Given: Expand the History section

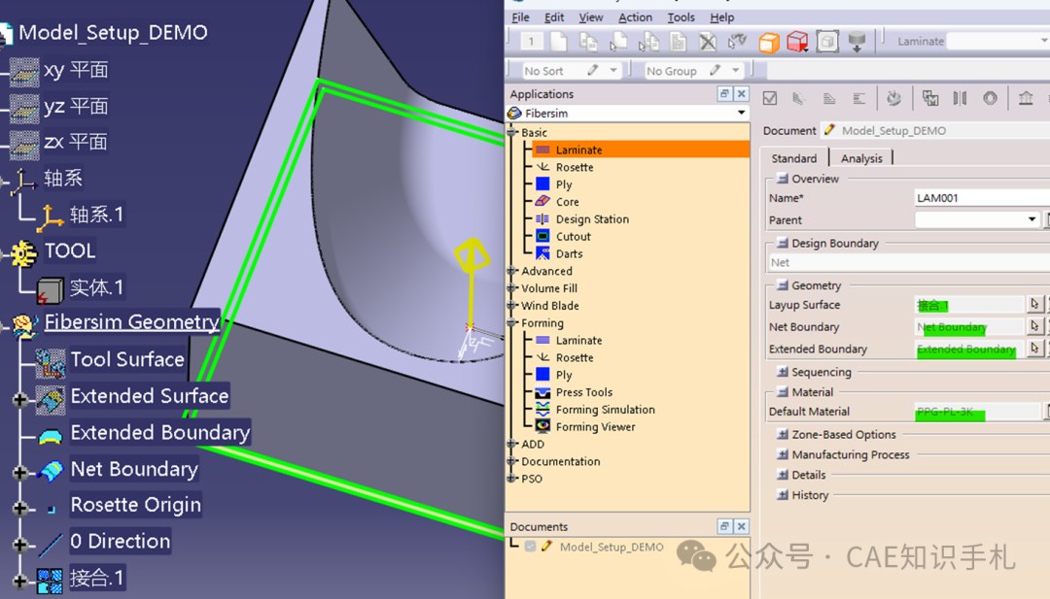Looking at the screenshot, I should tap(782, 495).
